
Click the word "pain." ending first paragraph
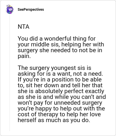24,56
